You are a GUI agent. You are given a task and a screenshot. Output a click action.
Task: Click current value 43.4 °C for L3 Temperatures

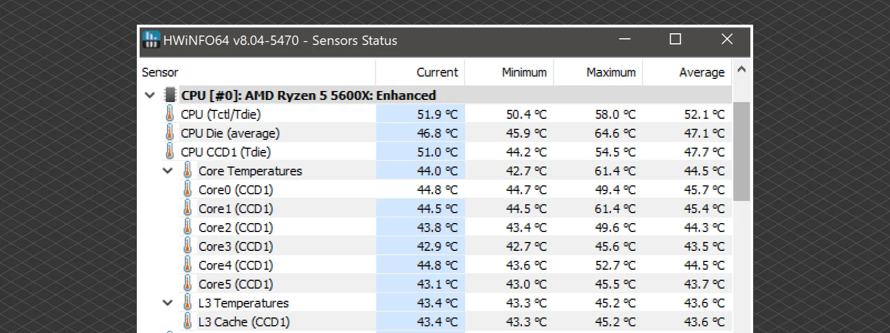point(437,303)
